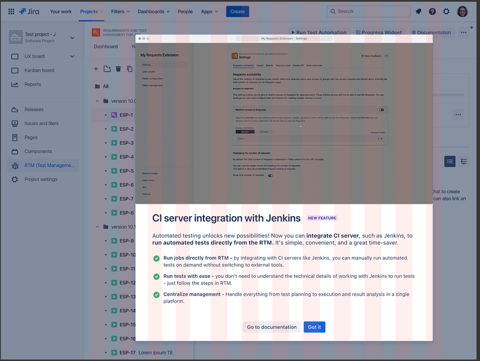Click the Issues and filters icon
The width and height of the screenshot is (480, 361).
[15, 123]
